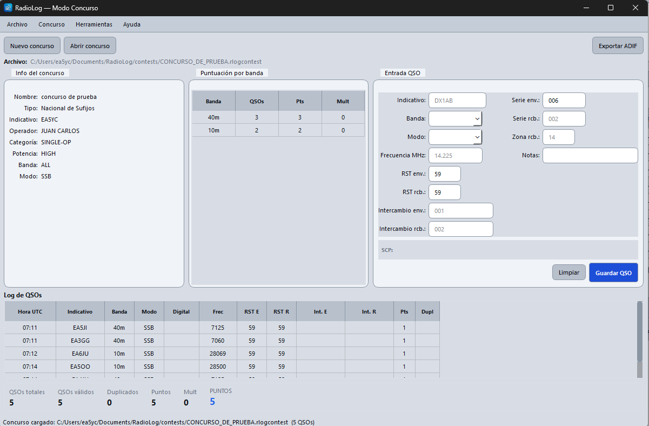Open the Herramientas menu
Image resolution: width=649 pixels, height=426 pixels.
94,24
